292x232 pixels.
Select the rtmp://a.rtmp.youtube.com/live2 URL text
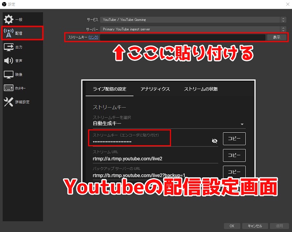(x=127, y=159)
